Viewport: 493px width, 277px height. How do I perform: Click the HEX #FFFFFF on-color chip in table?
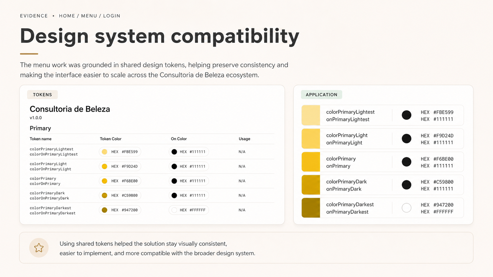pos(189,210)
